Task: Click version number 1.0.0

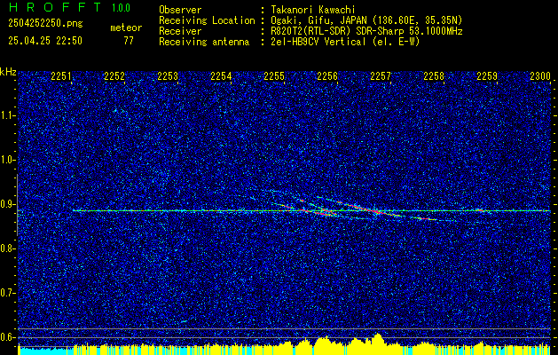Action: (x=121, y=8)
